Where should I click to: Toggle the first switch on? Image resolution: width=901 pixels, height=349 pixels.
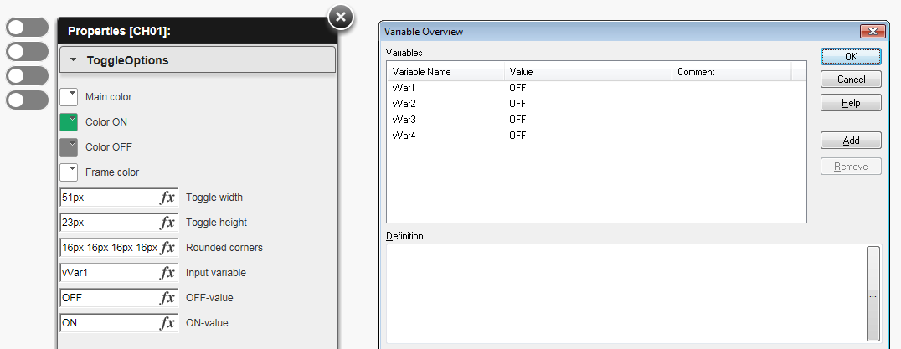28,27
